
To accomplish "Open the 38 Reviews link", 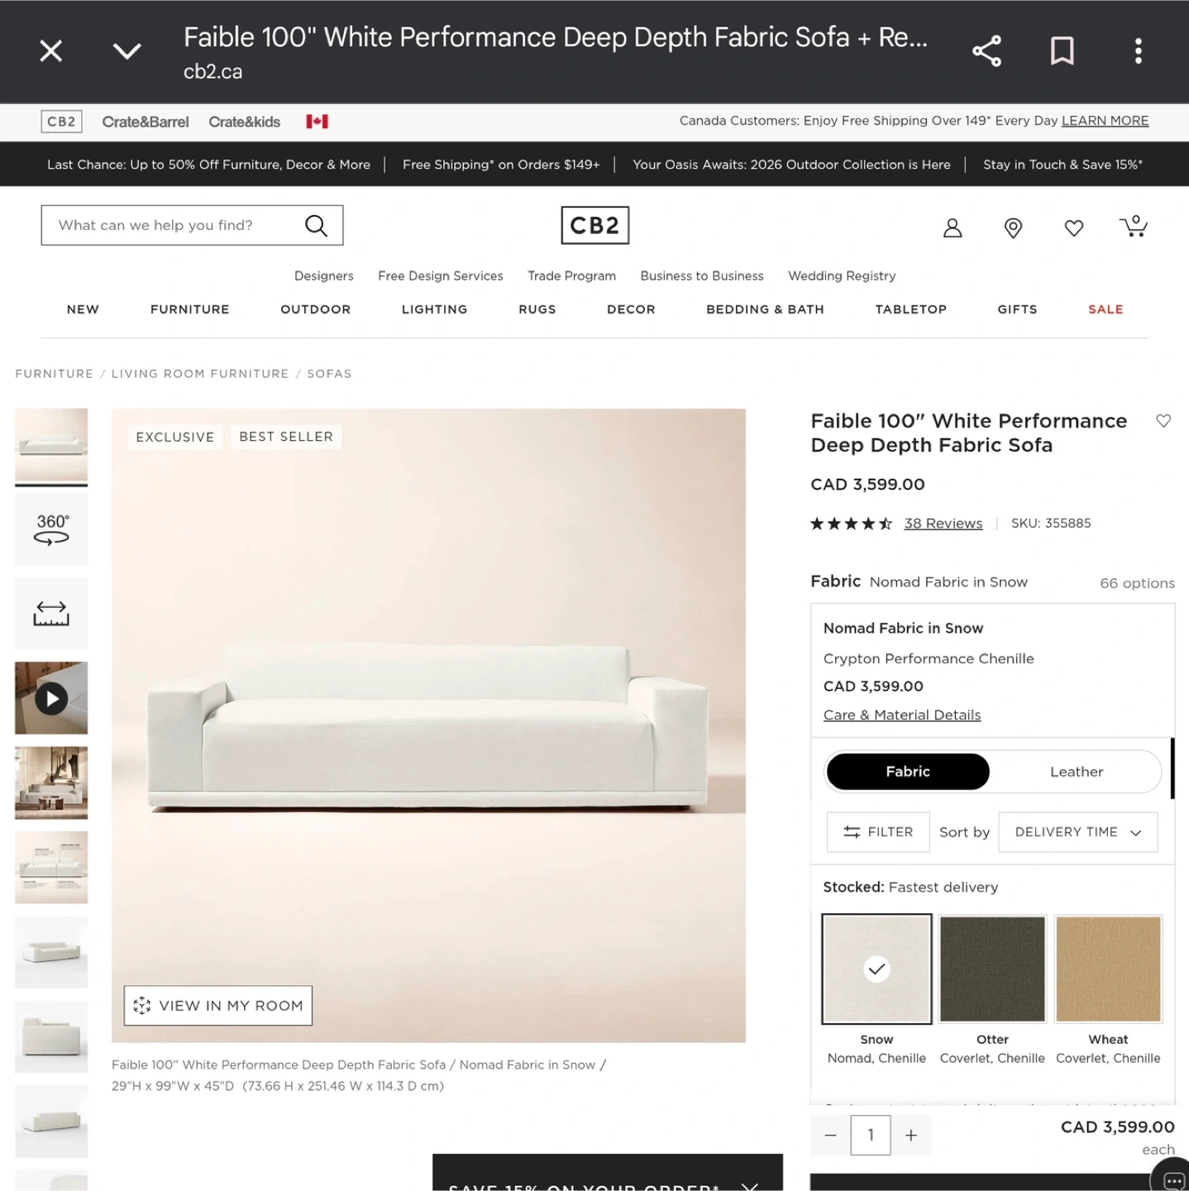I will click(x=943, y=524).
